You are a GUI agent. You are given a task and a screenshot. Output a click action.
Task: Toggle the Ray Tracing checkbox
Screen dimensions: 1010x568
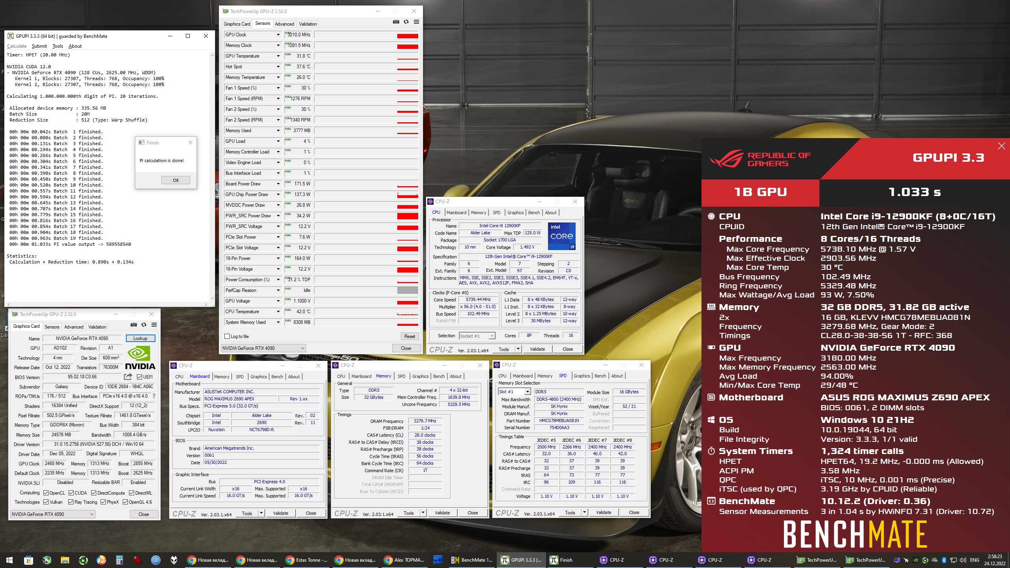point(71,502)
